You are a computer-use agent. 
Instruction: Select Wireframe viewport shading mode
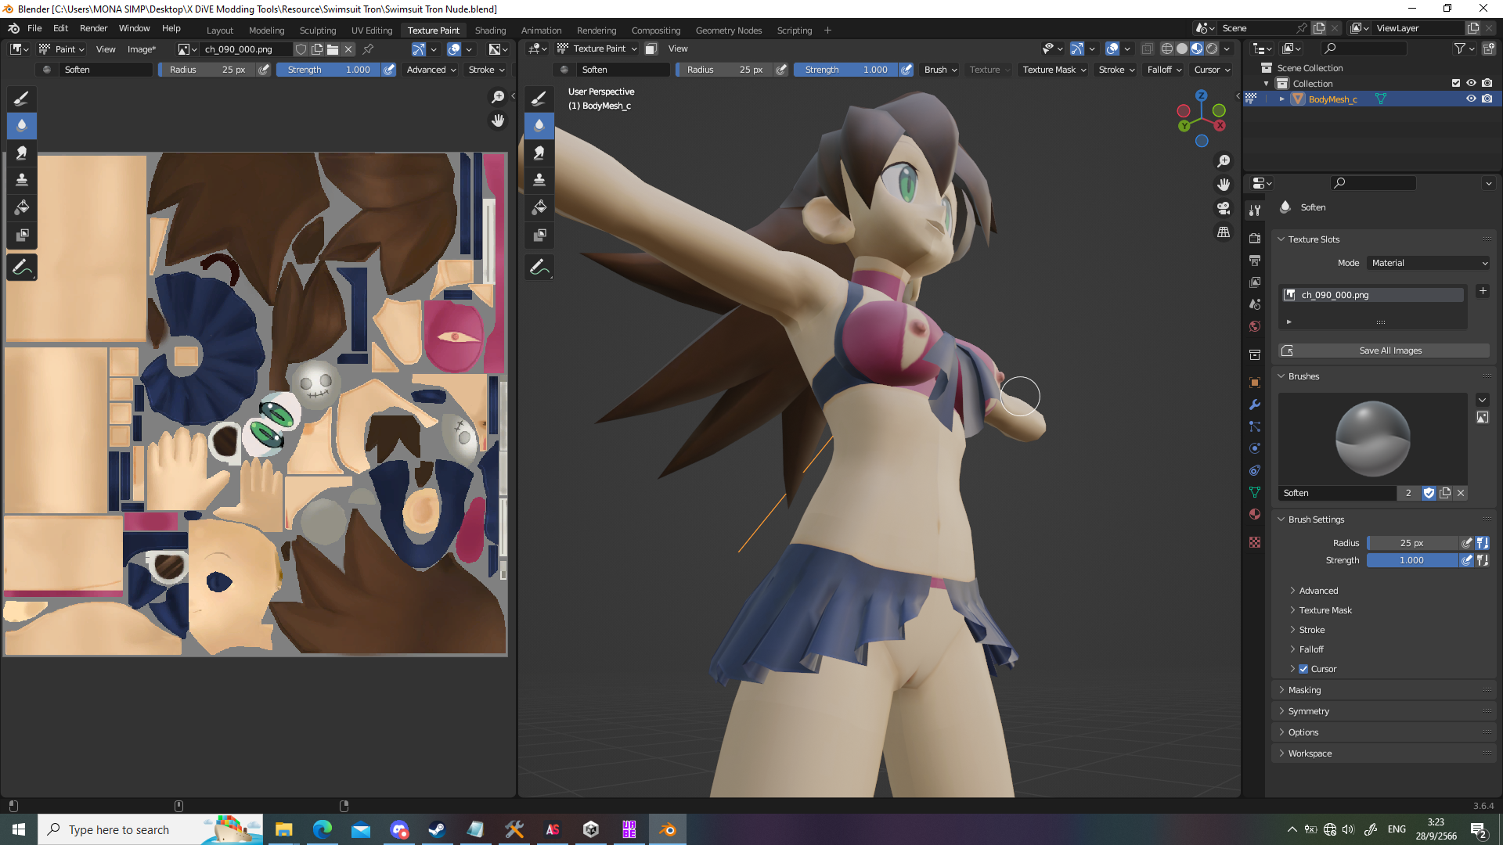click(1167, 49)
